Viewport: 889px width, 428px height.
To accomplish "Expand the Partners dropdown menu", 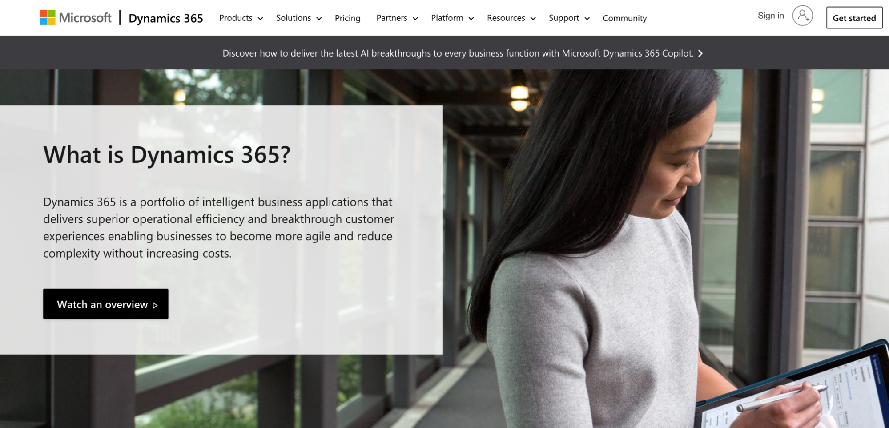I will (397, 18).
